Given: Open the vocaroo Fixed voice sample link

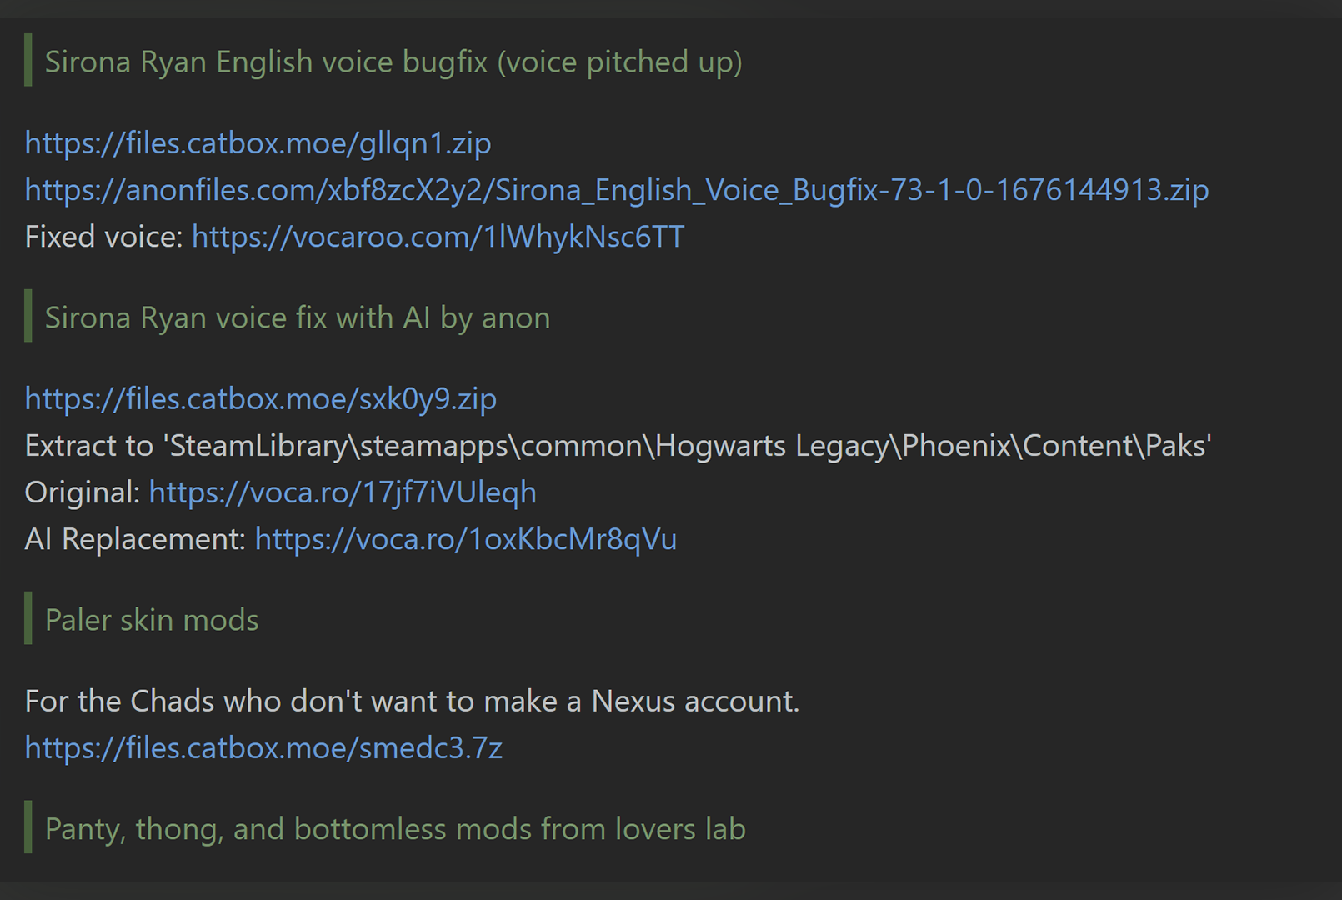Looking at the screenshot, I should click(x=438, y=237).
